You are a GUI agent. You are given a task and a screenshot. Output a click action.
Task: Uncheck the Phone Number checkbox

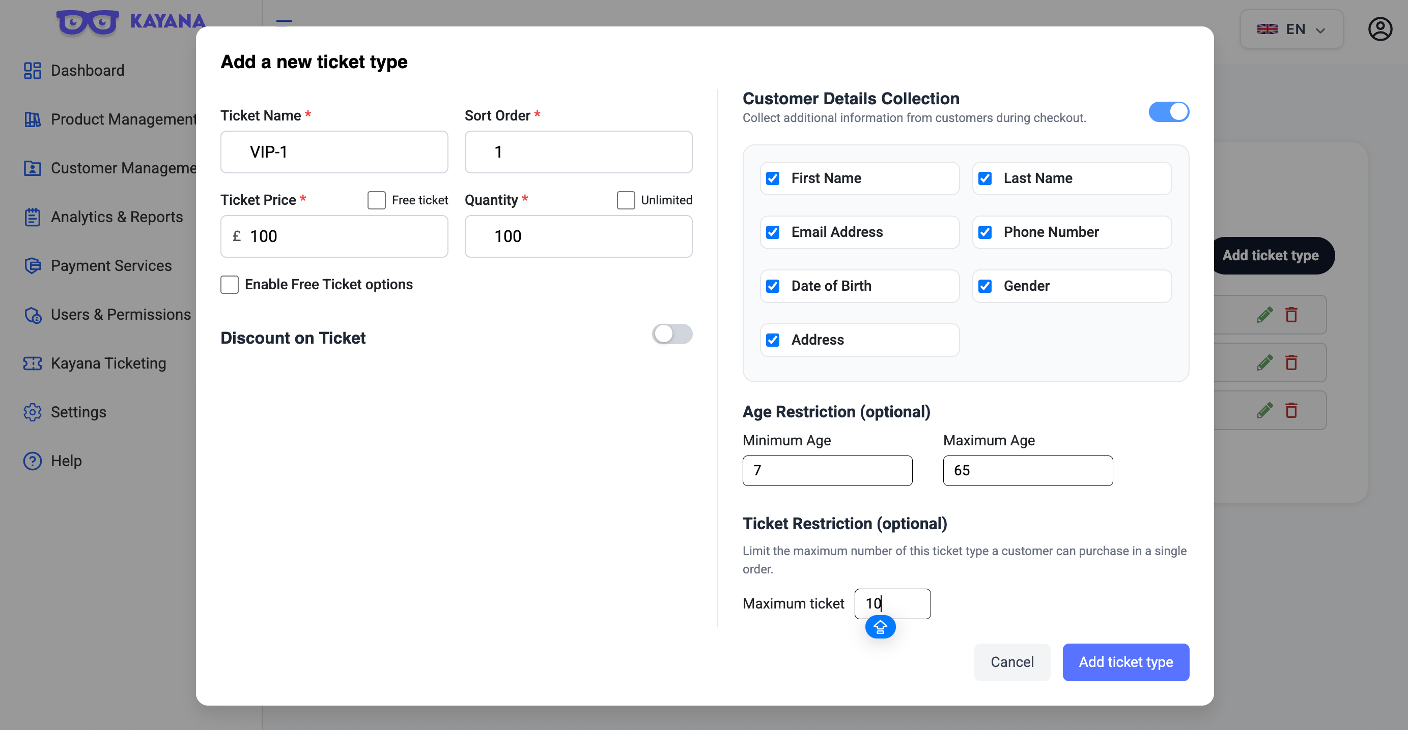click(x=985, y=232)
